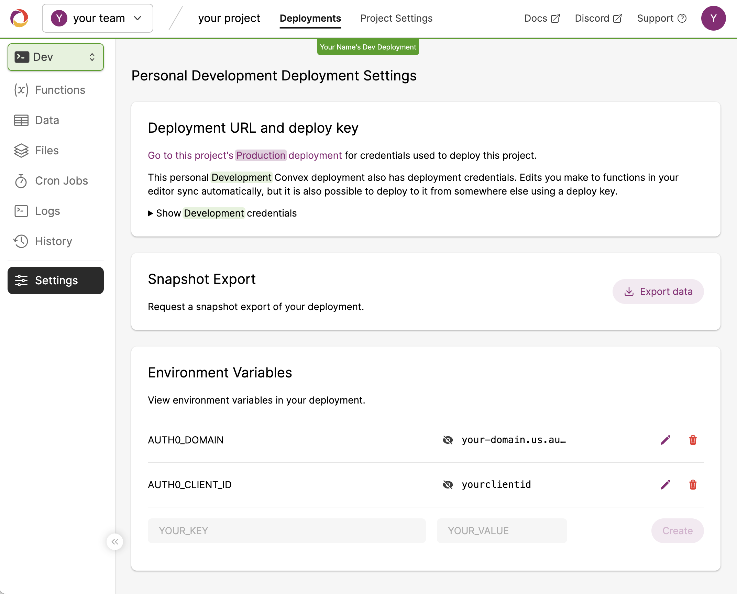Follow the Production deployment link
The image size is (737, 594).
(245, 155)
